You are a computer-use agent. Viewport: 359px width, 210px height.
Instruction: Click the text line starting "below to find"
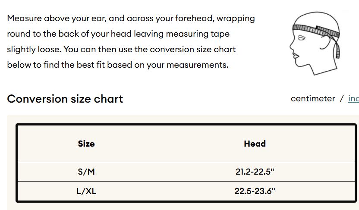point(117,65)
